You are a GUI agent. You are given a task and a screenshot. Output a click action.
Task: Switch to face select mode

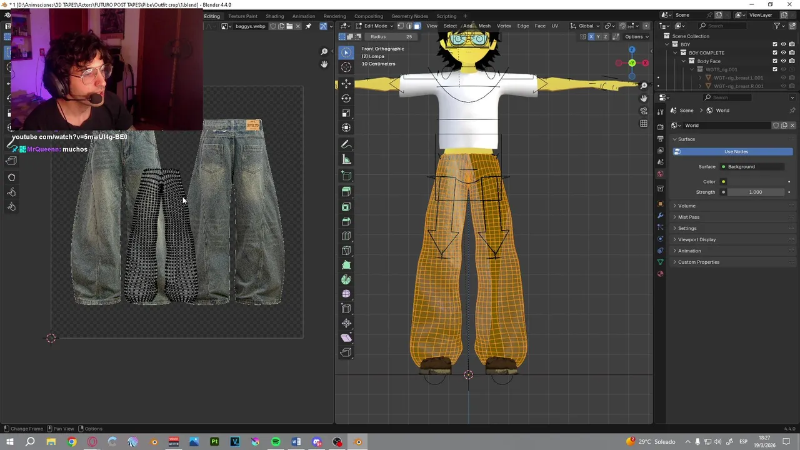417,26
